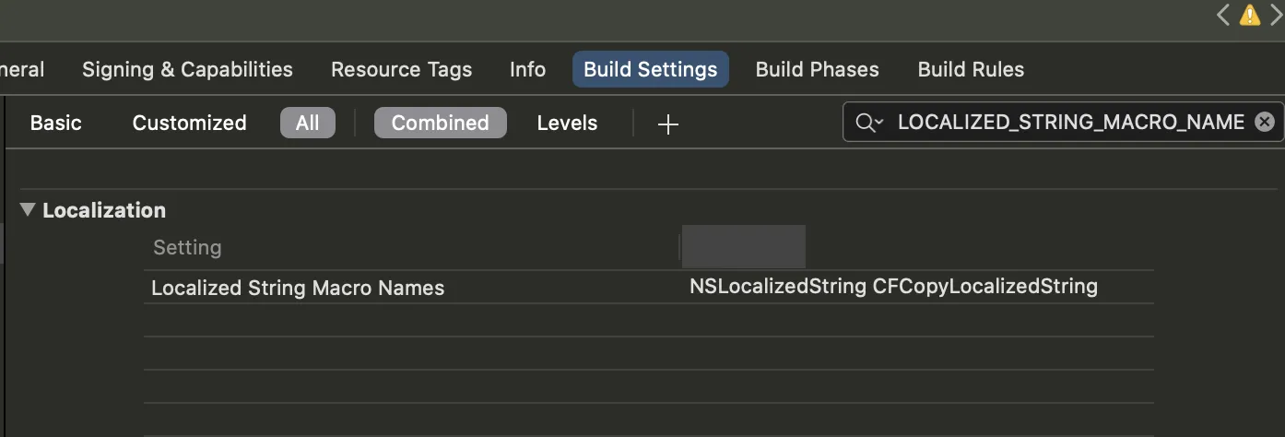
Task: Go to the Build Rules tab
Action: [971, 69]
